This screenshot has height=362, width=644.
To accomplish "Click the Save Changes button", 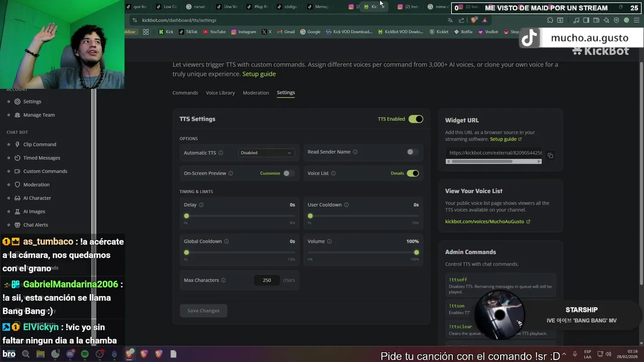I will 203,311.
